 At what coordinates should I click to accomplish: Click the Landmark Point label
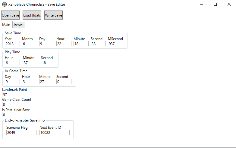click(14, 90)
